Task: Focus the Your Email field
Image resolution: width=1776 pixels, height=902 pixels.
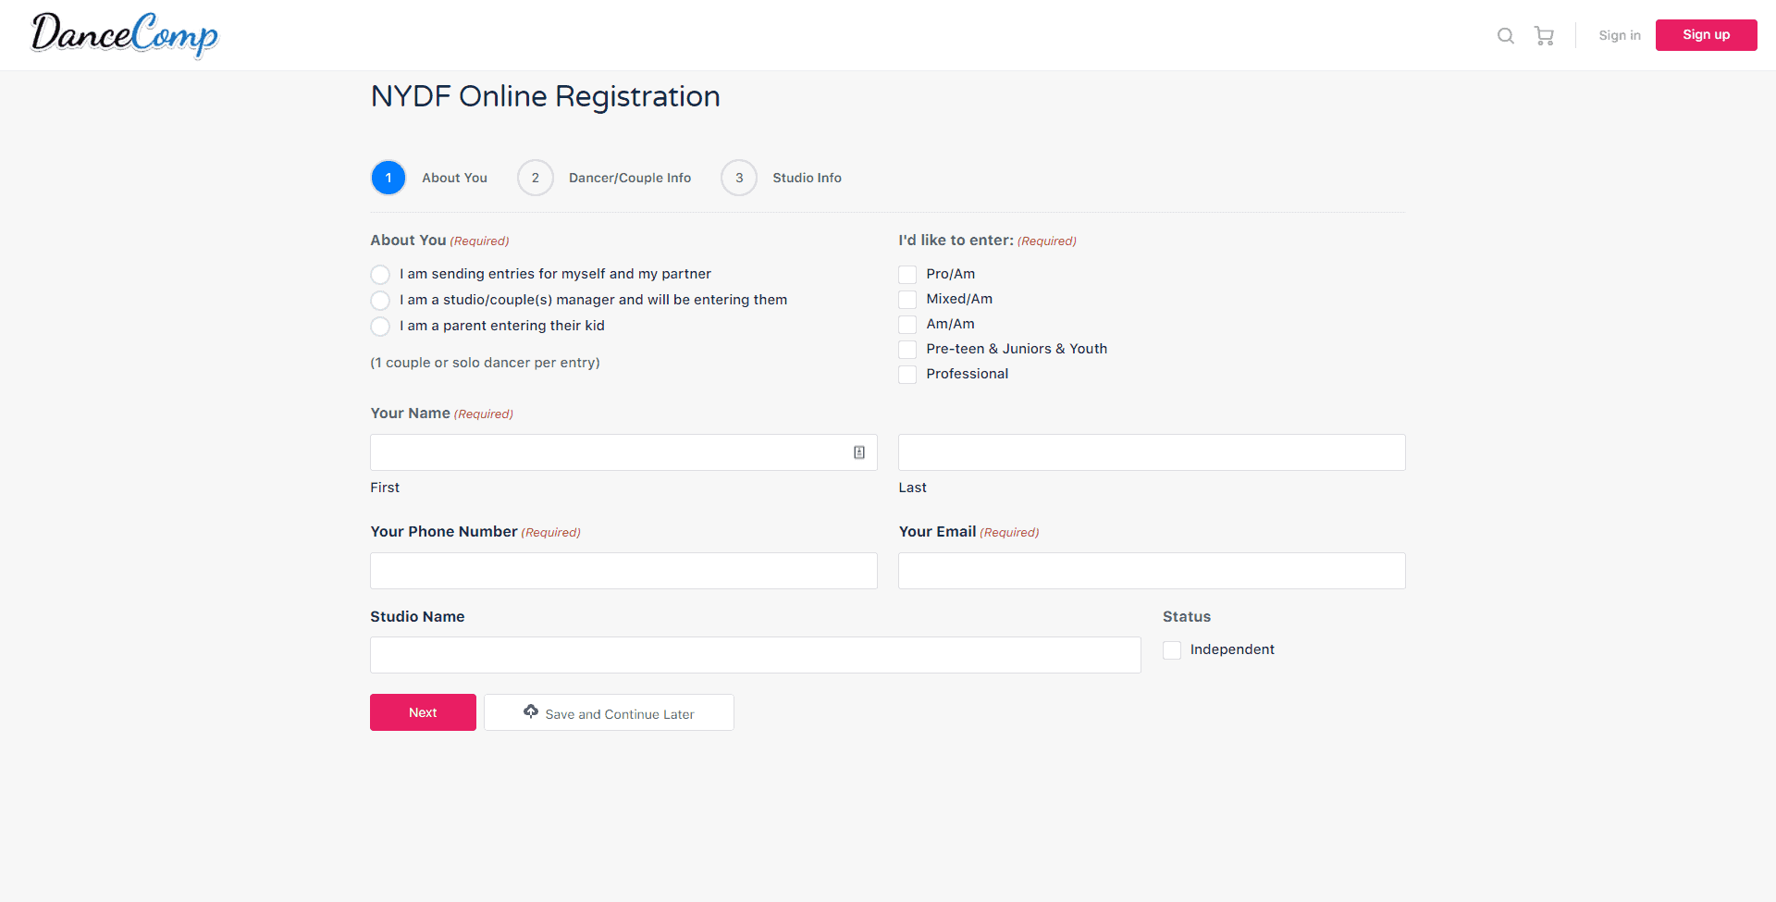Action: [1152, 571]
